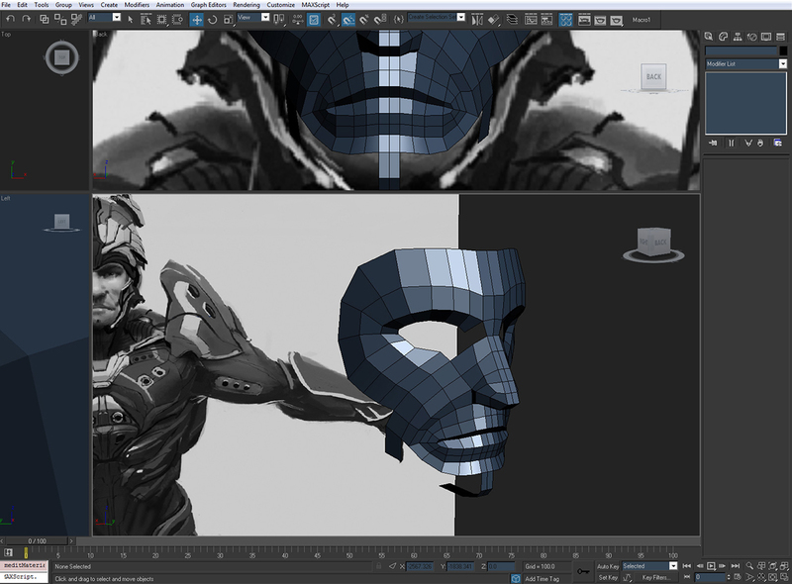Viewport: 792px width, 584px height.
Task: Click the Undo arrow icon
Action: (11, 19)
